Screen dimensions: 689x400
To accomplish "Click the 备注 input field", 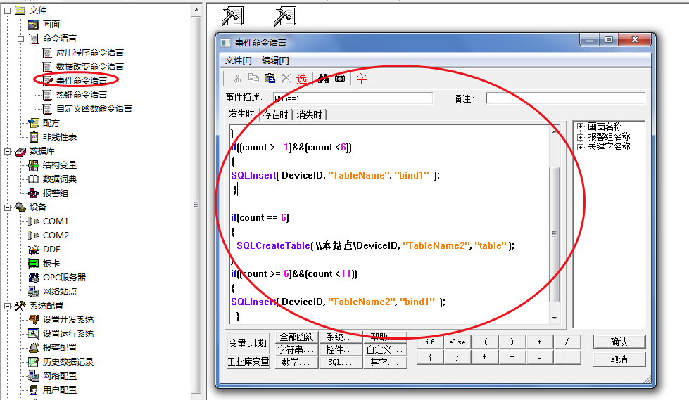I will pyautogui.click(x=566, y=98).
